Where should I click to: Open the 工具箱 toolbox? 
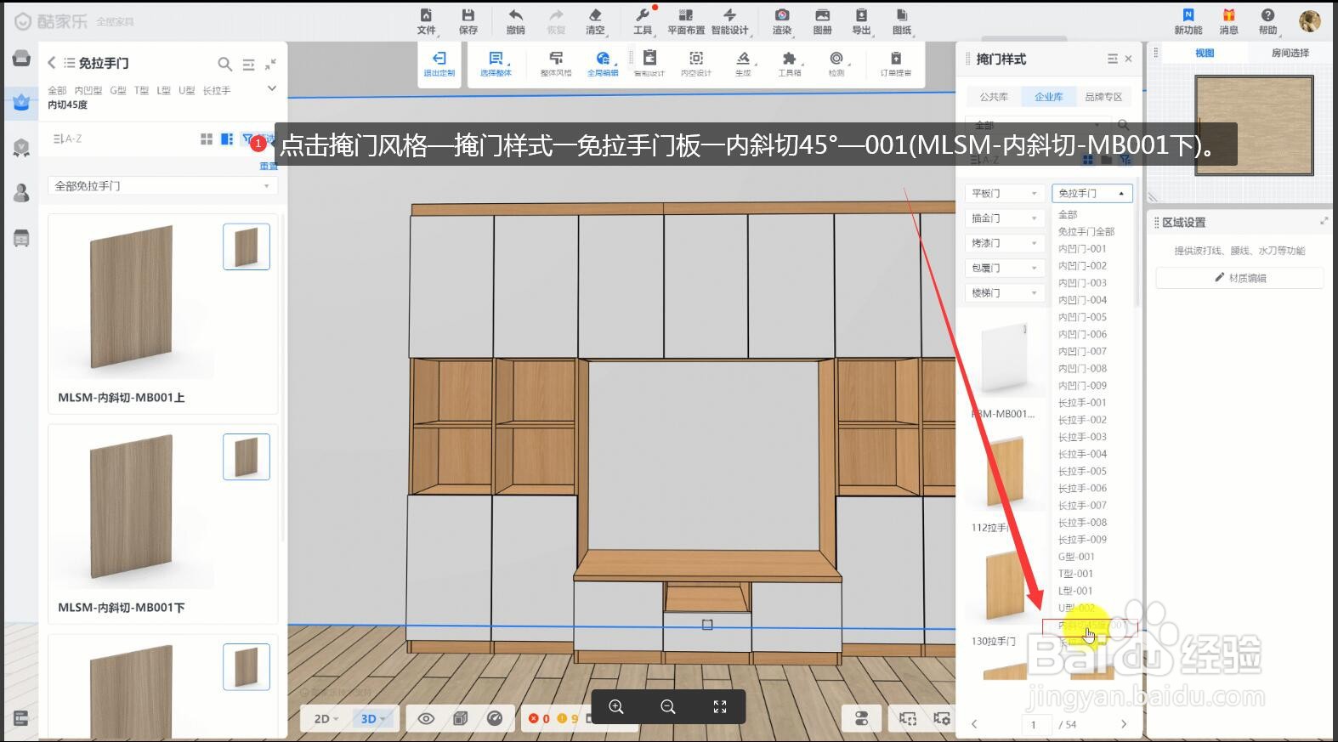(x=790, y=64)
